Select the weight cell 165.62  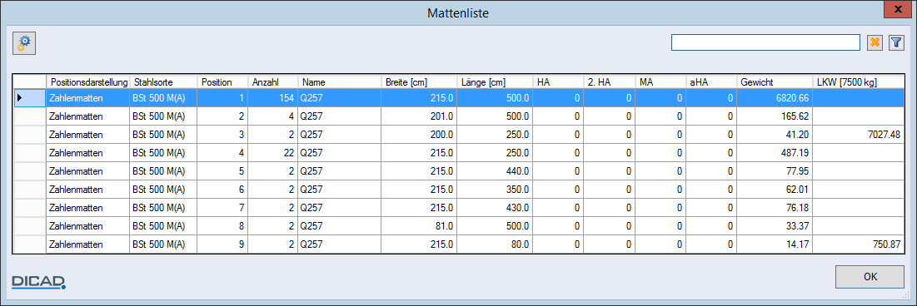pyautogui.click(x=775, y=116)
